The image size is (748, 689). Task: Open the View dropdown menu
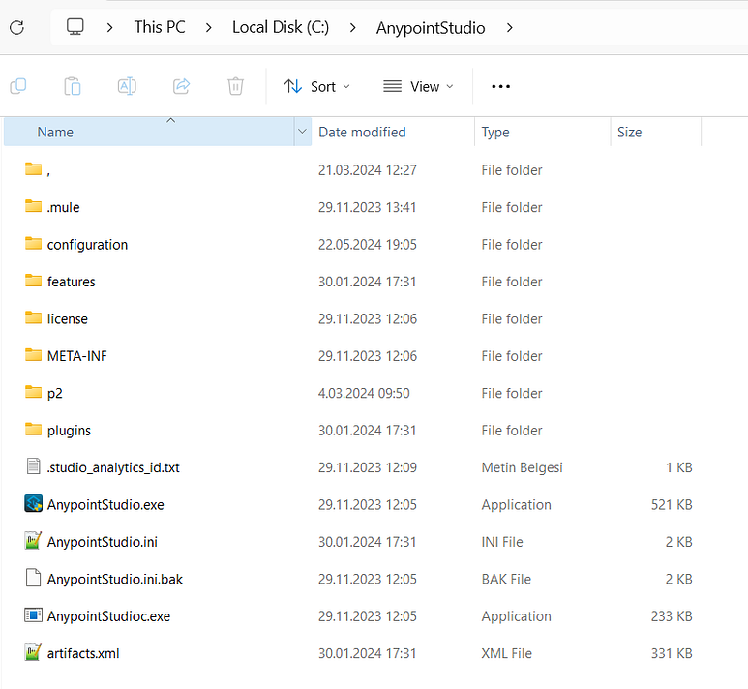418,86
